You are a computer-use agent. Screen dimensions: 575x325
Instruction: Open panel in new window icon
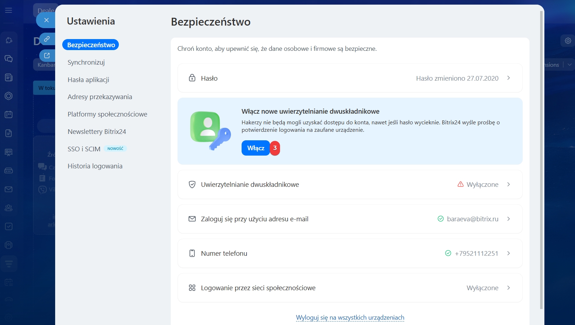point(47,55)
